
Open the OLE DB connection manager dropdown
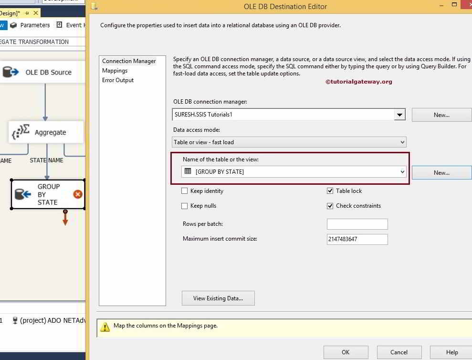[400, 115]
